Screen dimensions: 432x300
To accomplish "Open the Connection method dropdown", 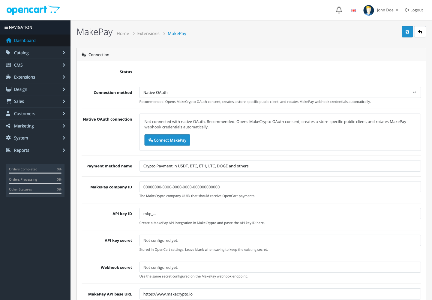I will click(280, 92).
